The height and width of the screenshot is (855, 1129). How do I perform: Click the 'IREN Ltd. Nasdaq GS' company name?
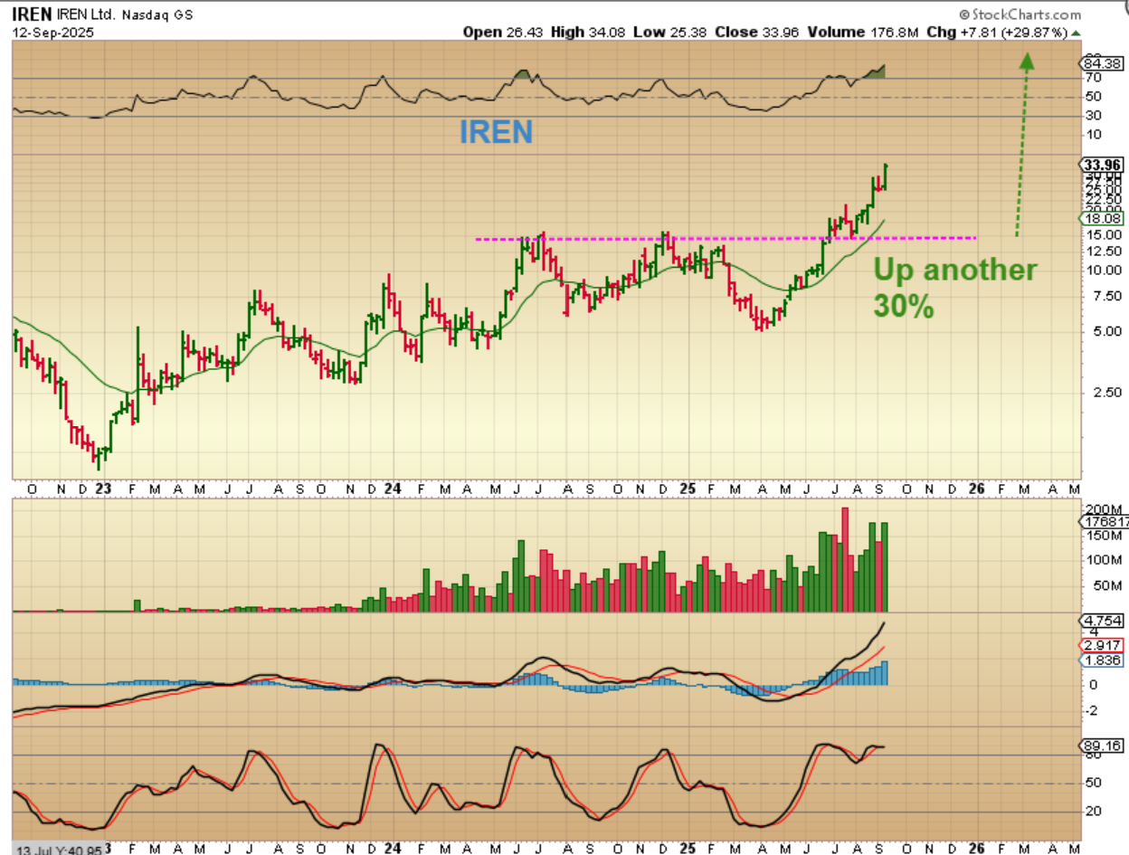[124, 15]
